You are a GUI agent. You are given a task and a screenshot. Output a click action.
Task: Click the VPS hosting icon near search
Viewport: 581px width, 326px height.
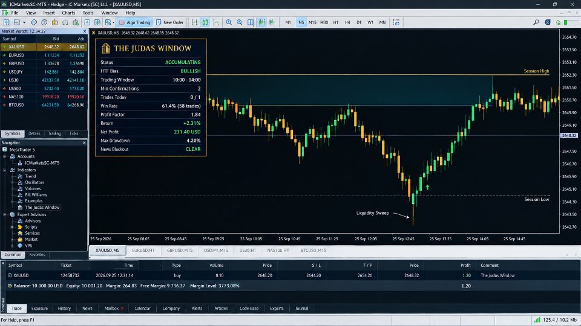(x=558, y=22)
